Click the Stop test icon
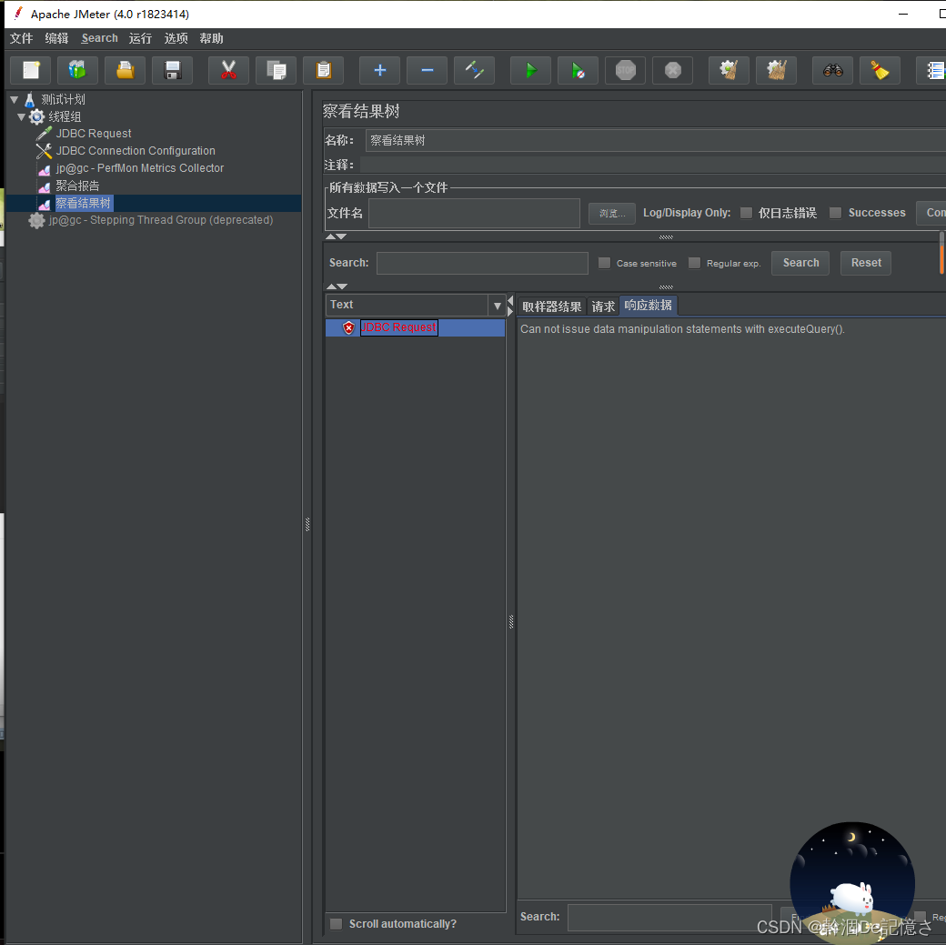This screenshot has width=946, height=945. [x=626, y=71]
